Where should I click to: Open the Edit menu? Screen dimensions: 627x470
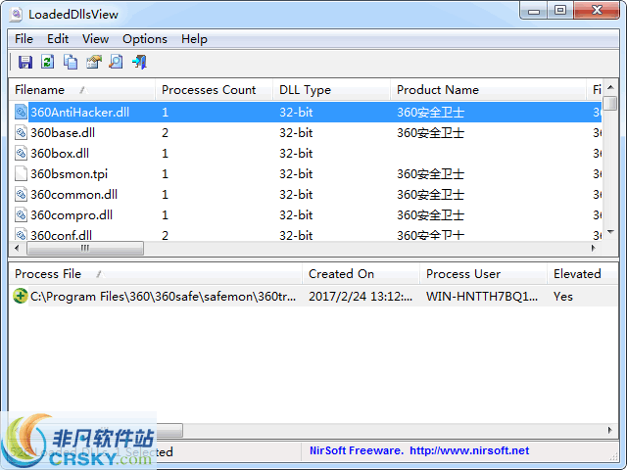click(x=58, y=39)
